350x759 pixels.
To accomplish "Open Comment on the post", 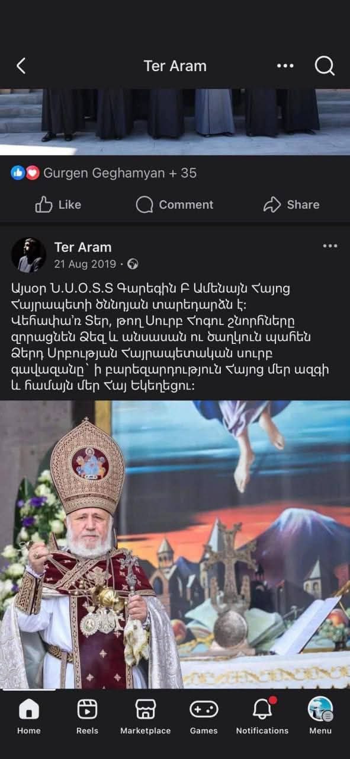I will 175,205.
